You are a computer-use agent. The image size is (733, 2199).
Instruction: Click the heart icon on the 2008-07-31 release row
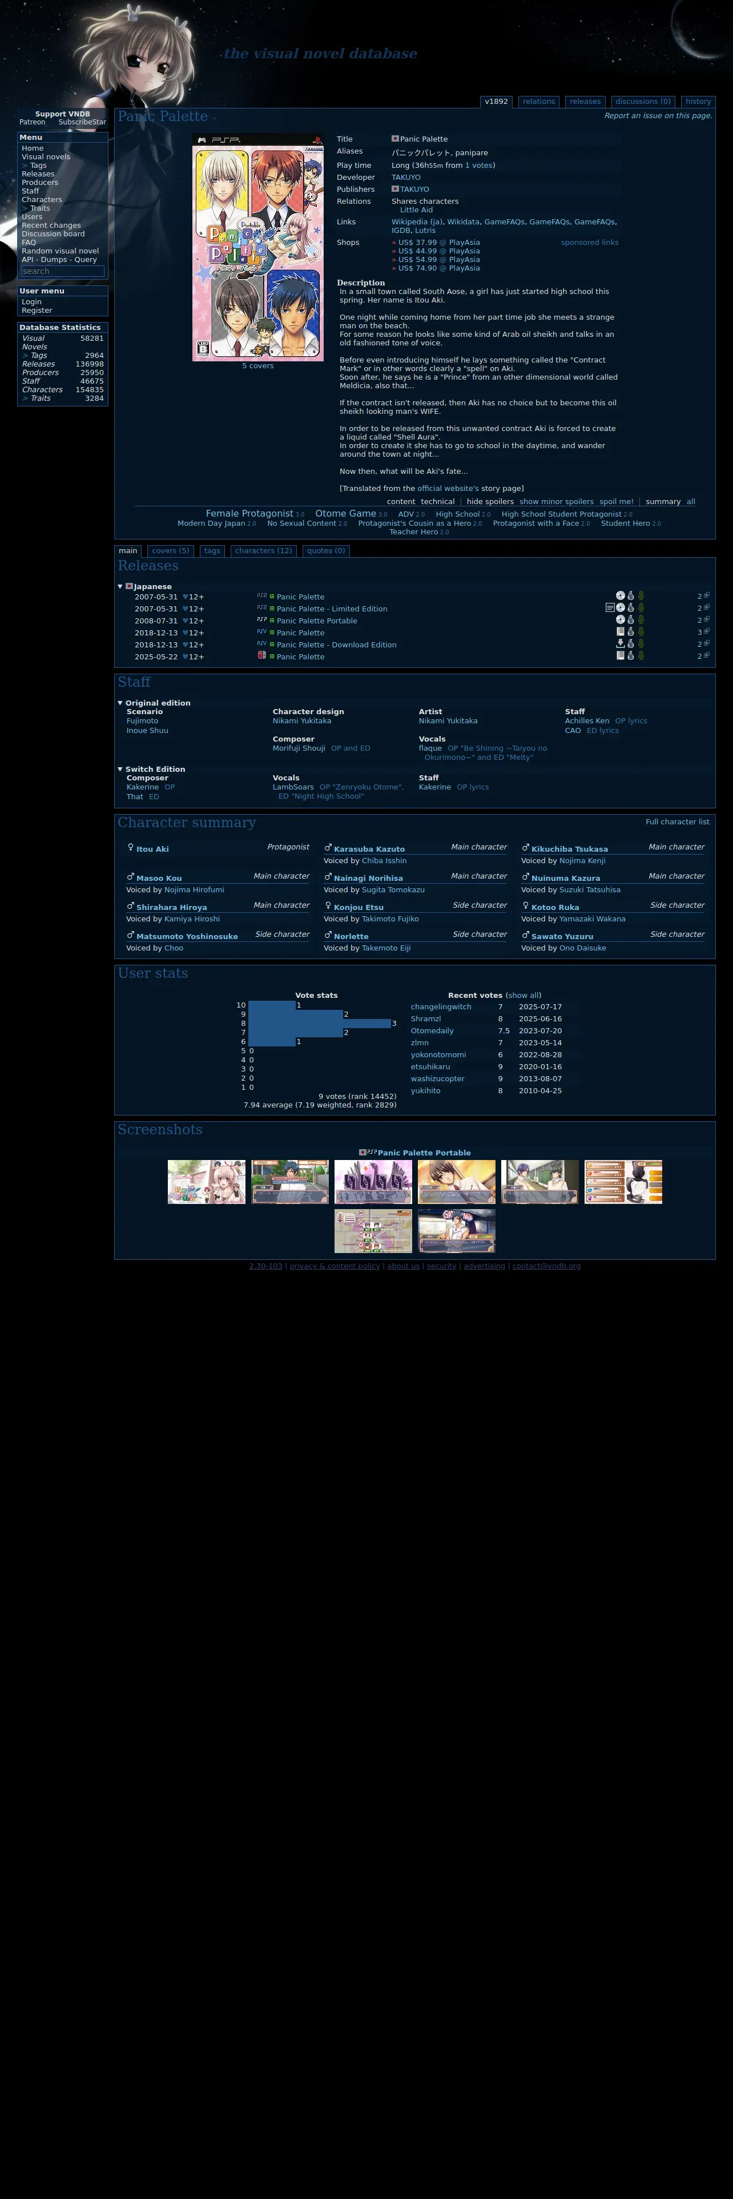(185, 621)
